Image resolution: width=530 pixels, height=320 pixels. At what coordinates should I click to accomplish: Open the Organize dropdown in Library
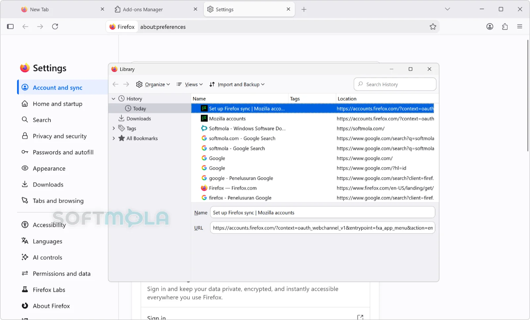153,84
